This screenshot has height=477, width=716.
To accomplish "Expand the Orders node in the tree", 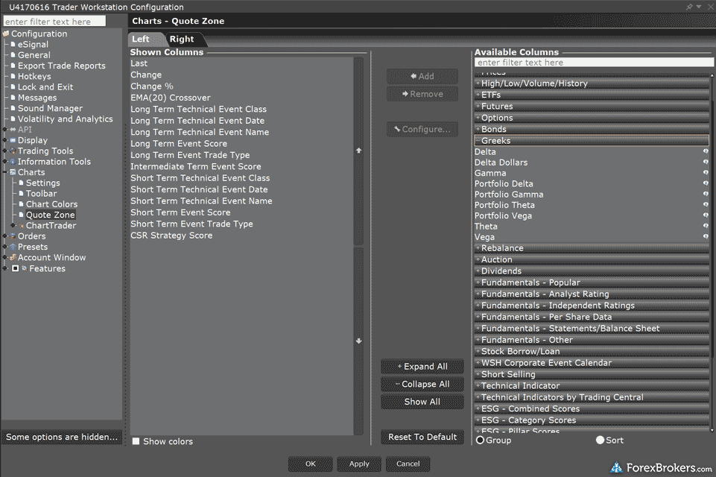I will tap(5, 236).
